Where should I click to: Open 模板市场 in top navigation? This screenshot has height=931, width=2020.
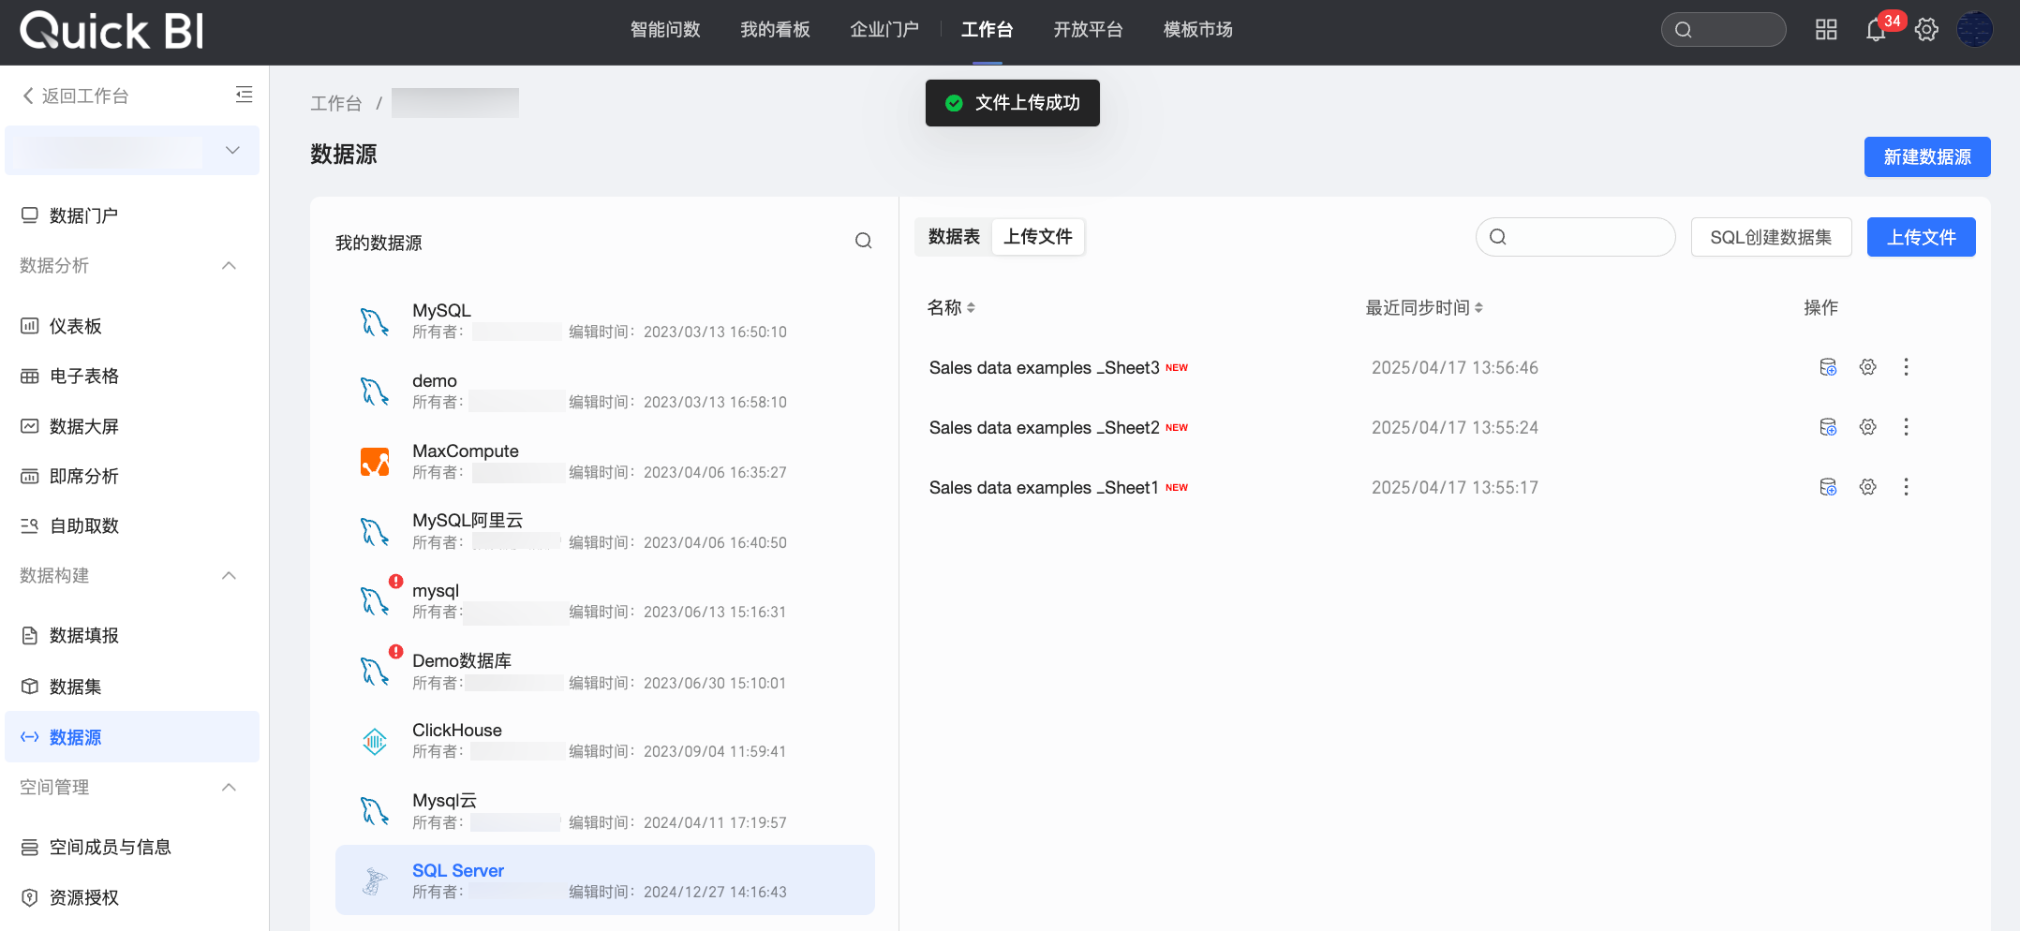coord(1197,30)
